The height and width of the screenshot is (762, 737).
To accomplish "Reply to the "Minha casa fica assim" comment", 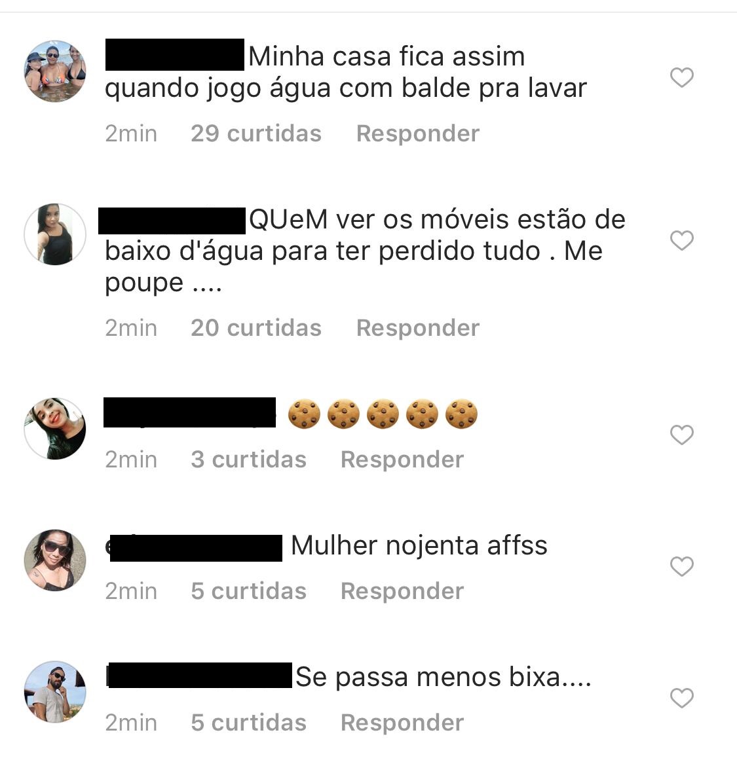I will 418,134.
